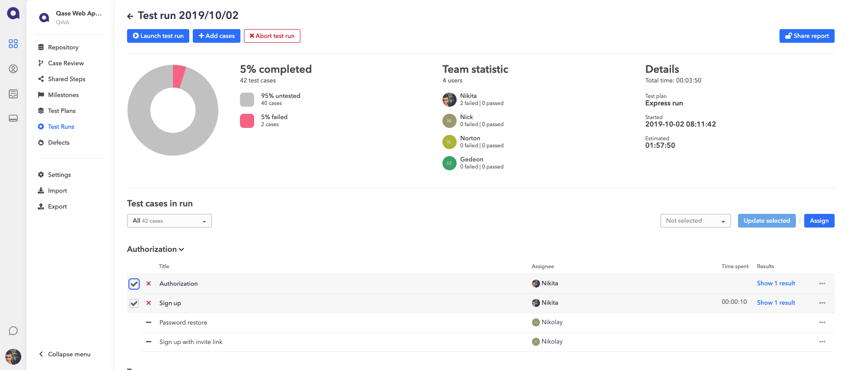
Task: Collapse the sidebar with Collapse menu
Action: pyautogui.click(x=64, y=354)
